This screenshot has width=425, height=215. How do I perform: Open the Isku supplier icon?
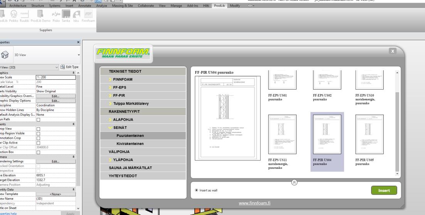click(76, 16)
